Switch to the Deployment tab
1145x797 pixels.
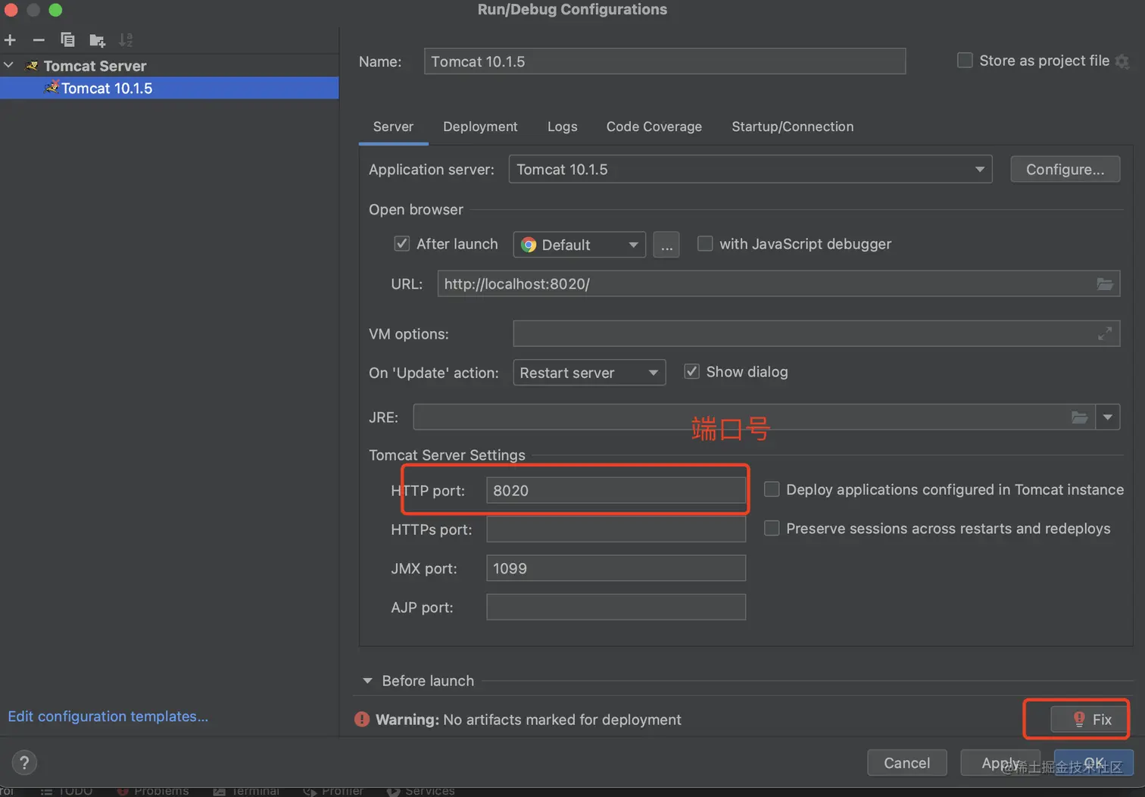coord(480,127)
